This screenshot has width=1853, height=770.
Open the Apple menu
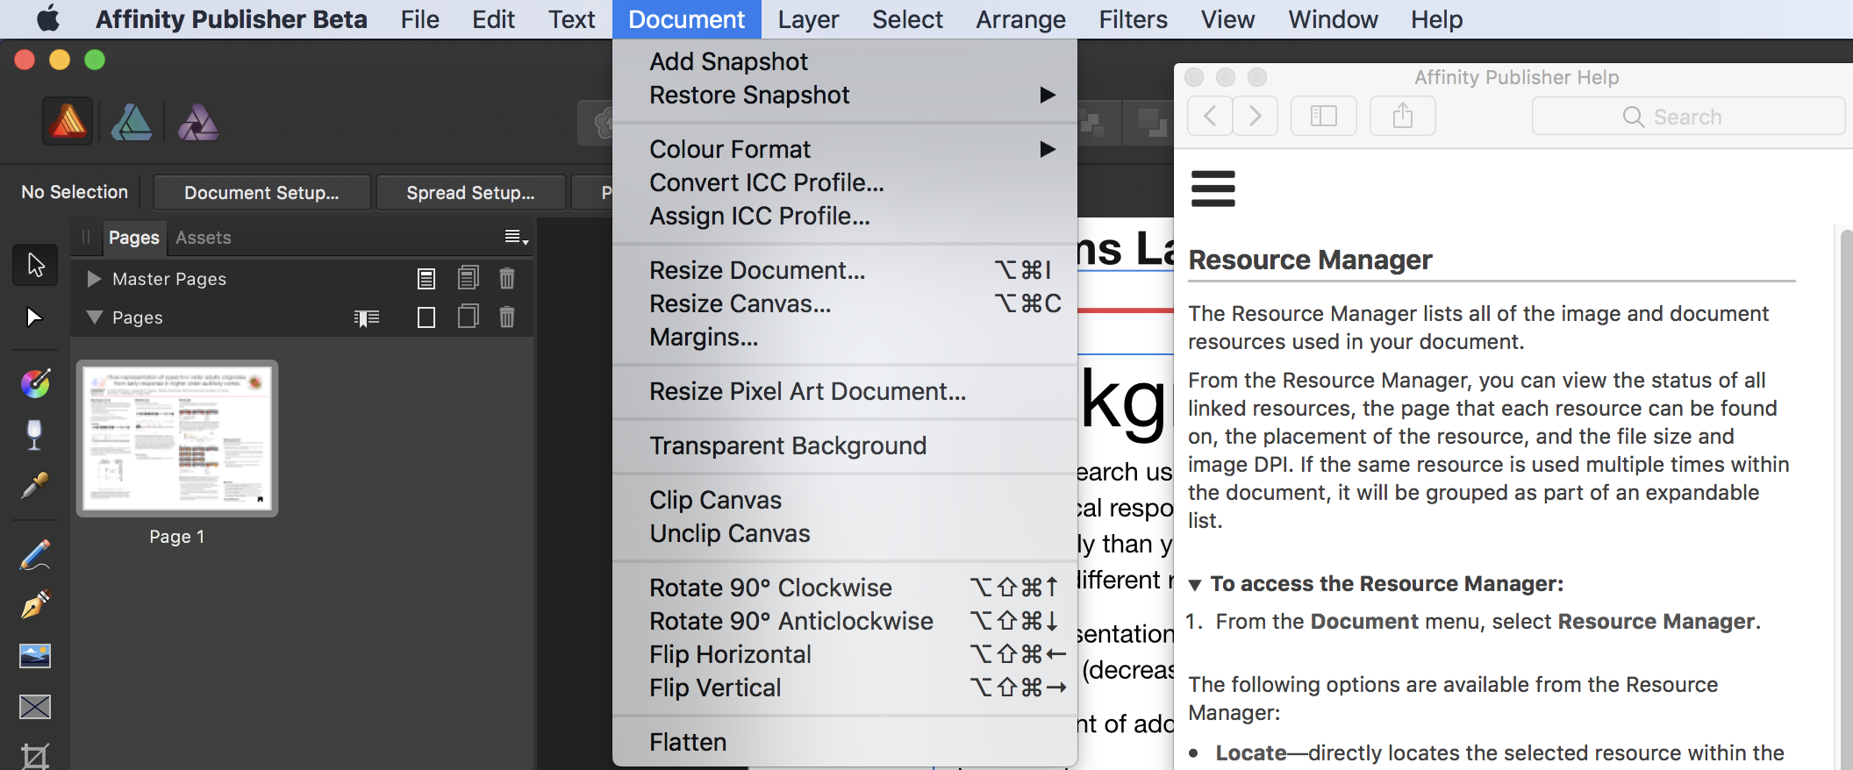tap(47, 18)
